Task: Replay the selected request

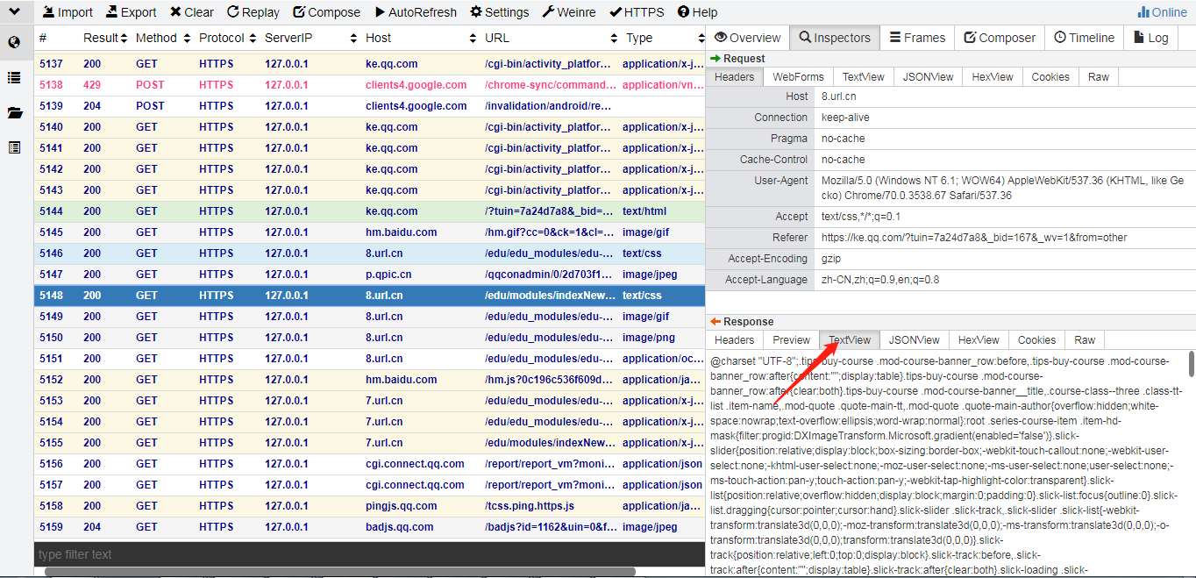Action: pos(253,12)
